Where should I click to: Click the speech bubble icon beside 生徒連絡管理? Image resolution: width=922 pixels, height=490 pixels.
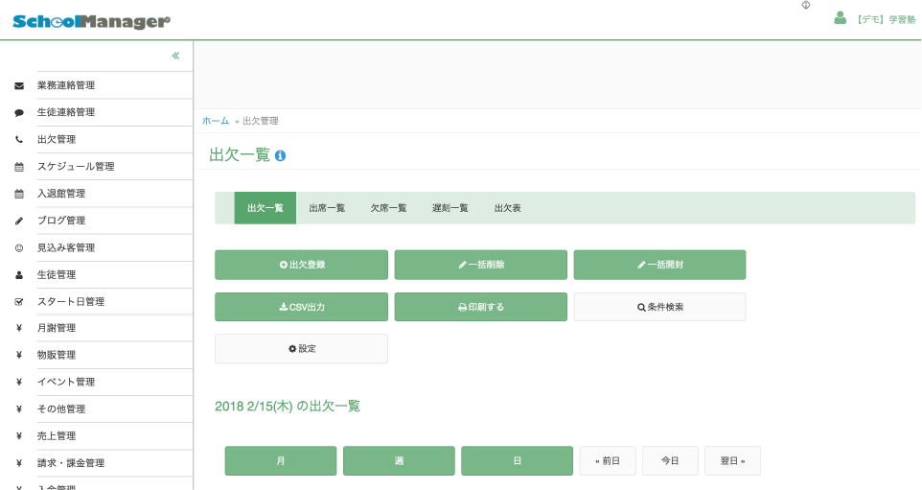click(x=19, y=113)
